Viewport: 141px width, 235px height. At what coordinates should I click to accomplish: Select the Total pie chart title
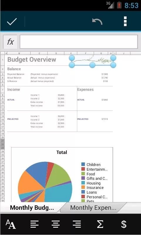[62, 152]
